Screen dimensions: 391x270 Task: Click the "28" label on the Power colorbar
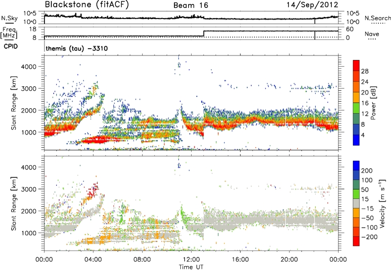tap(365, 71)
